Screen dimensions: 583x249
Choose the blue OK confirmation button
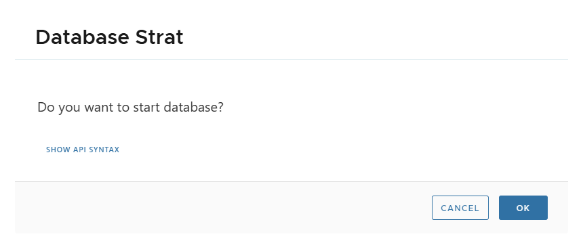(x=523, y=208)
